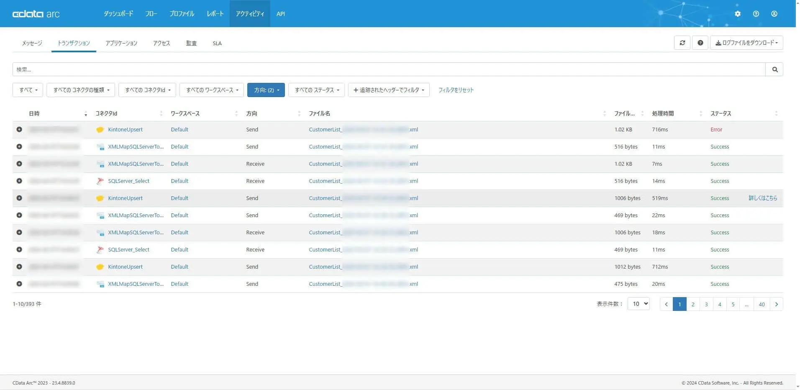The width and height of the screenshot is (800, 390).
Task: Open the すべての ステータス dropdown
Action: (x=317, y=90)
